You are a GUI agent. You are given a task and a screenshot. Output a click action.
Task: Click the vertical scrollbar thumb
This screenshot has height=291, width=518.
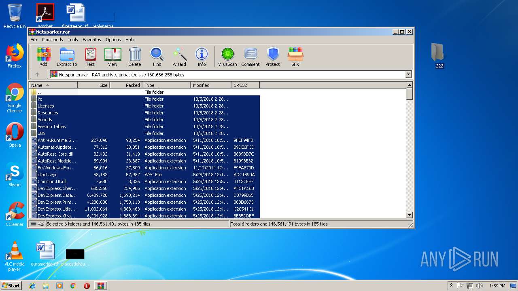[x=409, y=94]
